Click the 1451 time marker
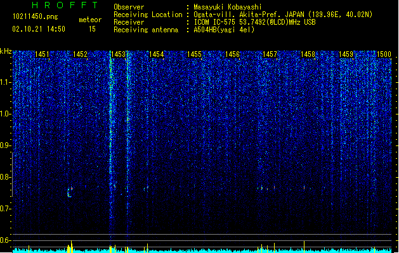 (42, 54)
